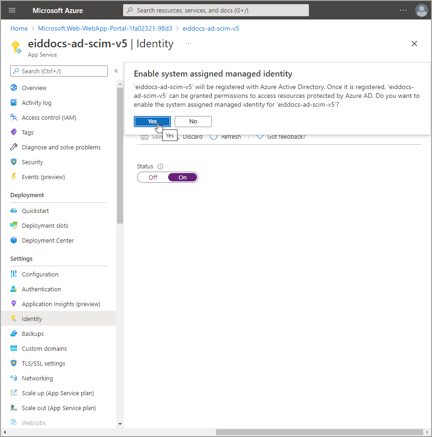This screenshot has height=437, width=432.
Task: Open the top bar ellipsis menu
Action: pyautogui.click(x=403, y=10)
